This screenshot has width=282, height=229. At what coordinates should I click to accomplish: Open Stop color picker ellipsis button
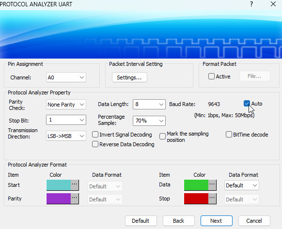tap(212, 198)
